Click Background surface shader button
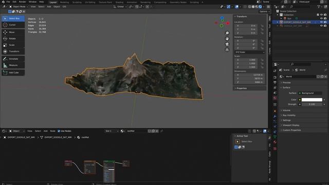This screenshot has height=185, width=329. click(310, 93)
